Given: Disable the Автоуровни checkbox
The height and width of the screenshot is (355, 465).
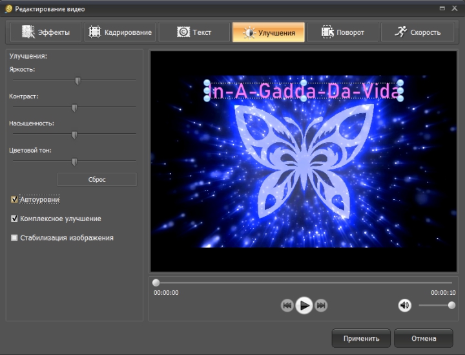Looking at the screenshot, I should coord(14,200).
